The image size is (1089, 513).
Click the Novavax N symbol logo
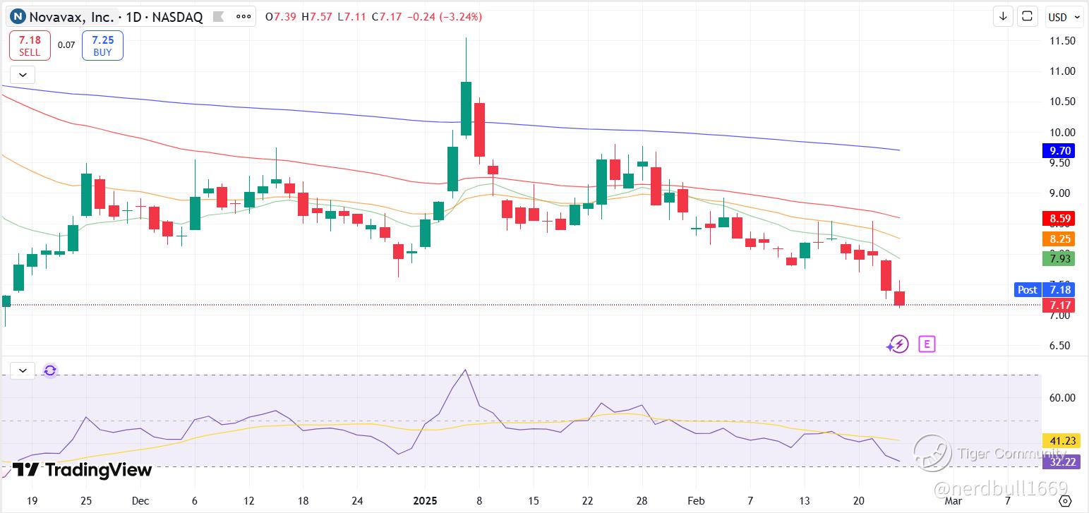tap(18, 17)
